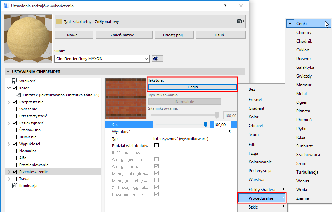Enable the Przezroczystość checkbox
The width and height of the screenshot is (332, 212).
[x=15, y=116]
